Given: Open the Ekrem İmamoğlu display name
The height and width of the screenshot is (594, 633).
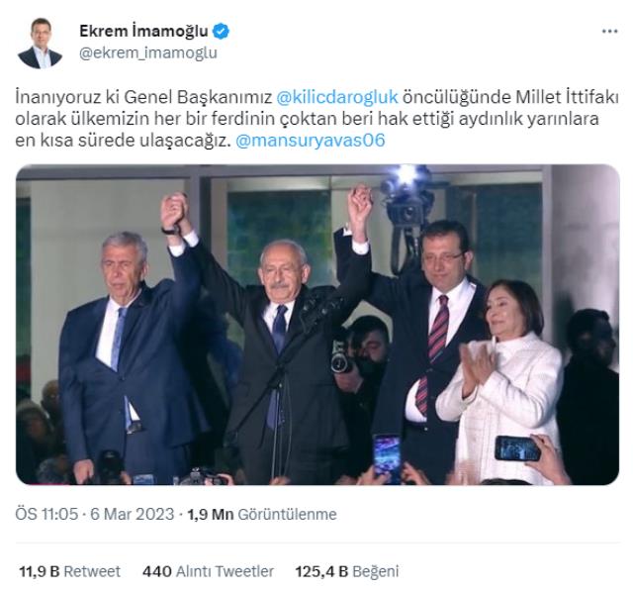Looking at the screenshot, I should [143, 31].
